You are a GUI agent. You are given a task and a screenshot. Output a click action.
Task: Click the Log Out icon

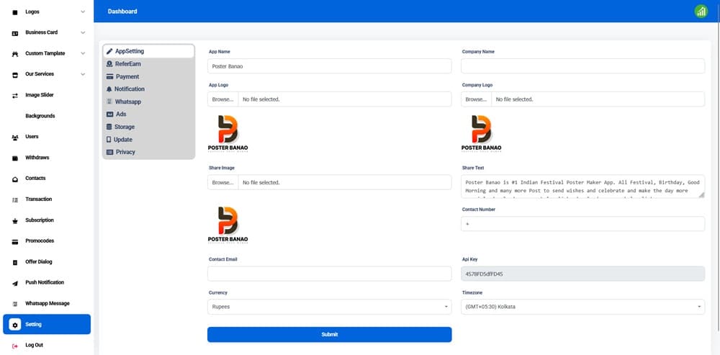[x=15, y=346]
